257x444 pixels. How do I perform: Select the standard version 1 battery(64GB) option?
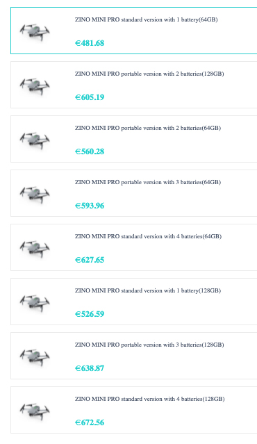(134, 31)
